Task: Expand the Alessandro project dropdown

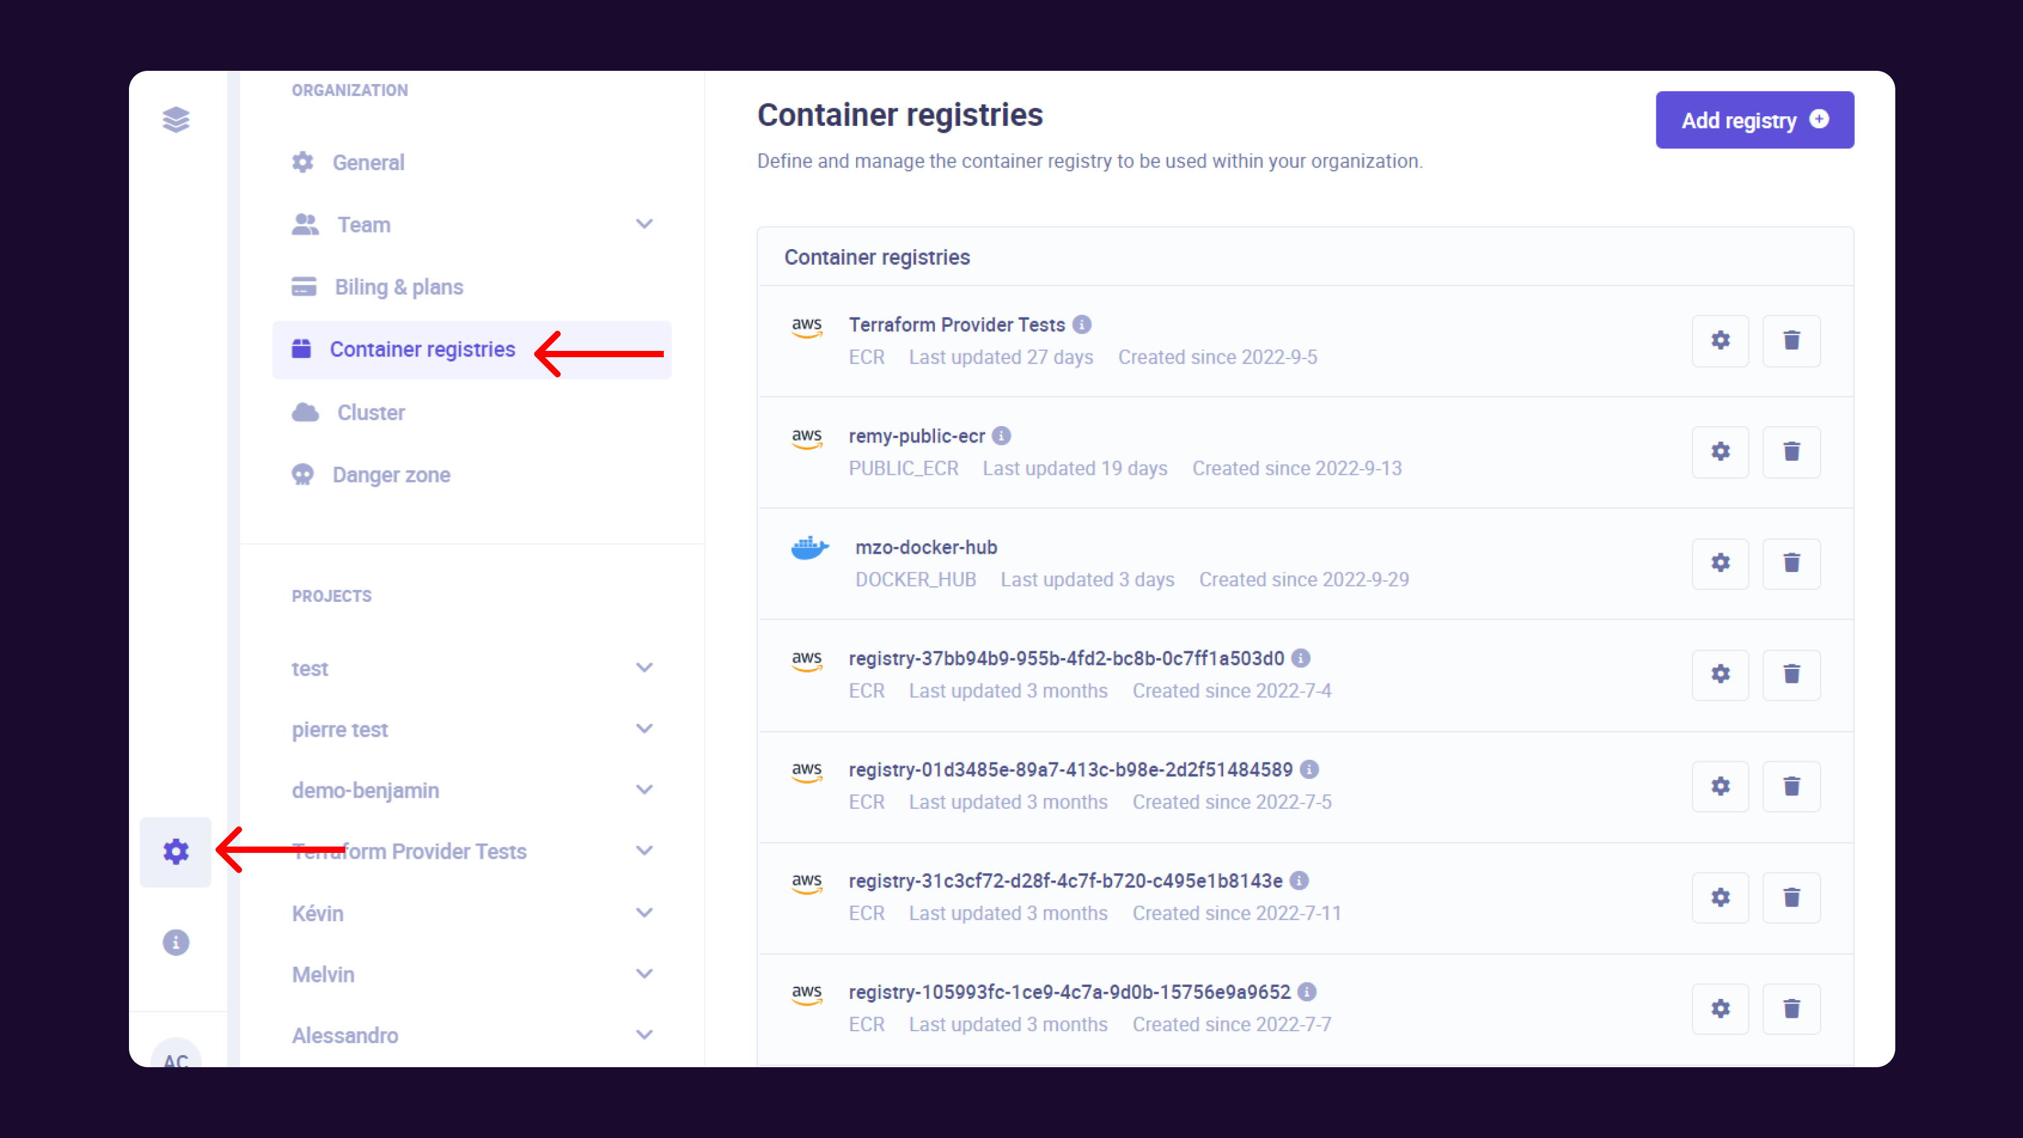Action: pos(644,1035)
